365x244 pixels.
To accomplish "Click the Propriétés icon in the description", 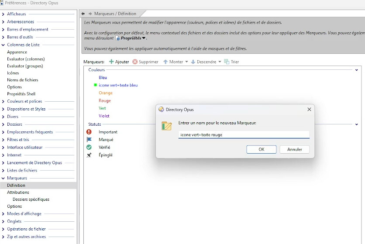I will coord(117,38).
